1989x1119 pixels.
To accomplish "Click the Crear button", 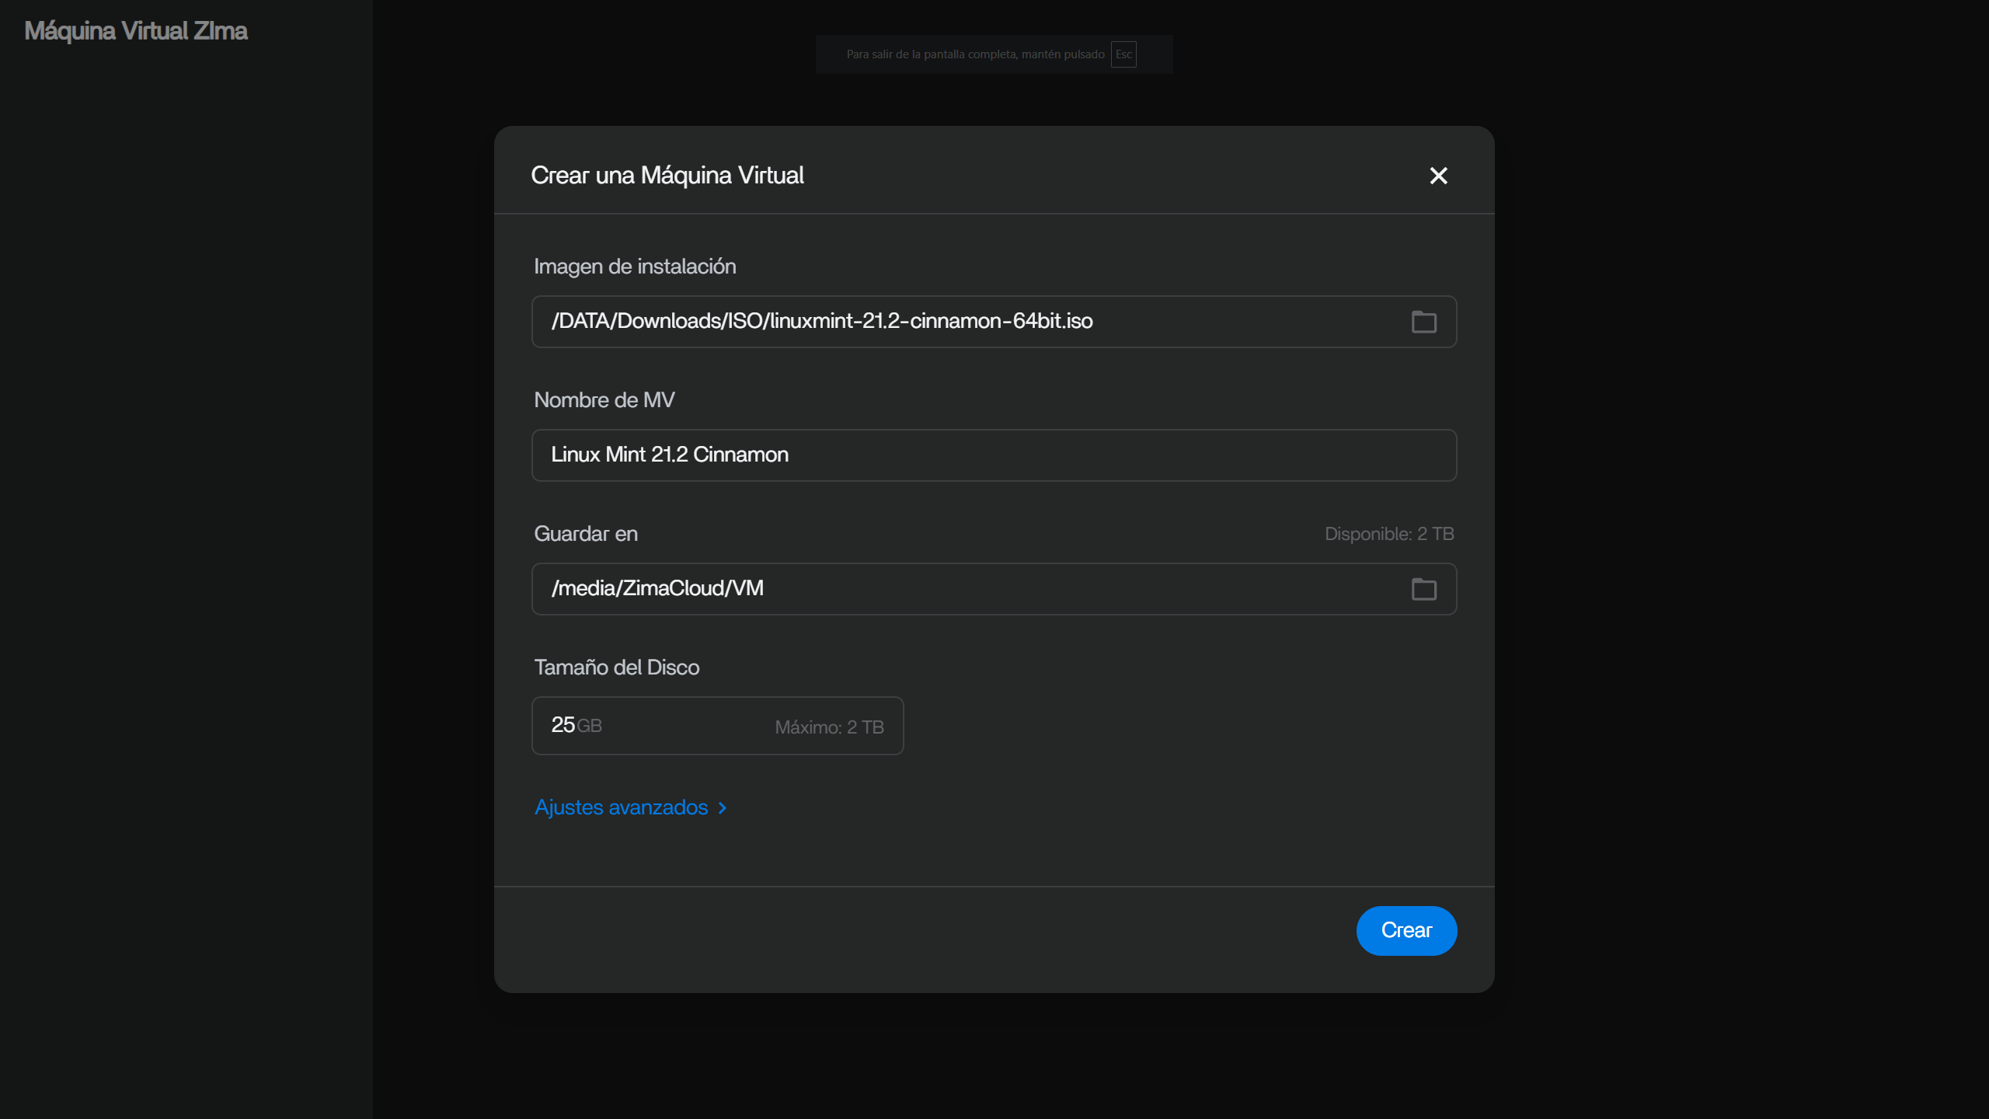I will tap(1406, 930).
